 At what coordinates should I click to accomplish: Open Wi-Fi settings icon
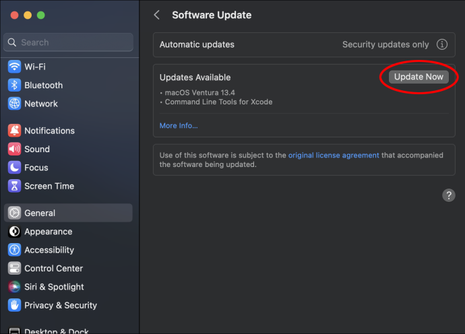(14, 67)
